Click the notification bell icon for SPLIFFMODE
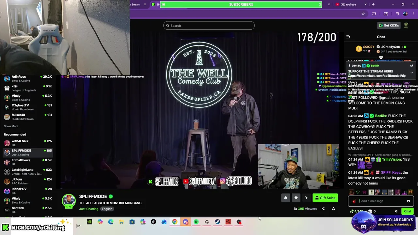The height and width of the screenshot is (235, 418). pos(285,198)
